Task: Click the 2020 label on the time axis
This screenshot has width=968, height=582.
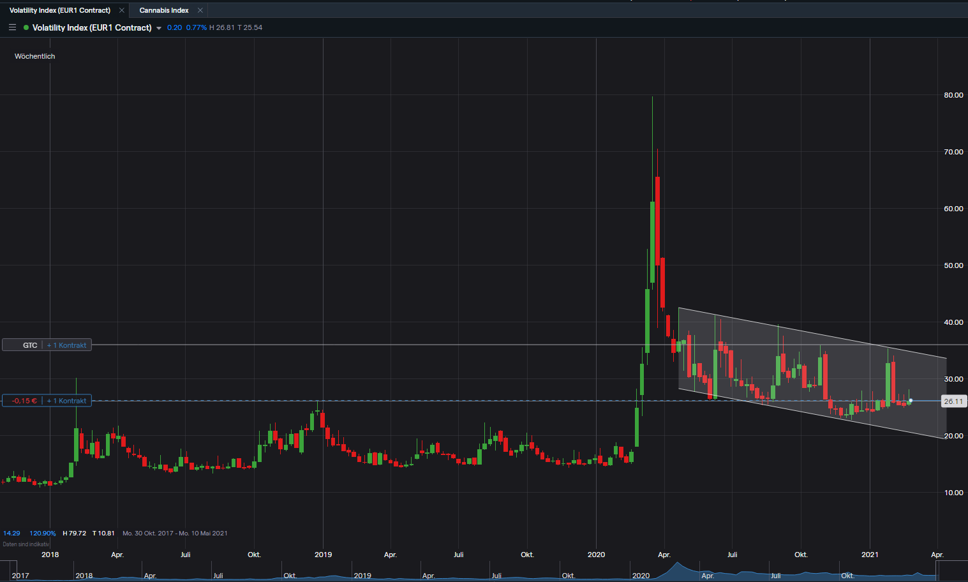Action: pyautogui.click(x=596, y=555)
